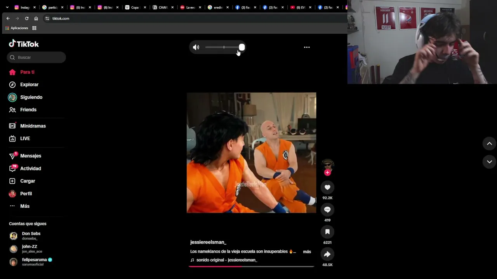Close the eredivi… tab

point(228,7)
